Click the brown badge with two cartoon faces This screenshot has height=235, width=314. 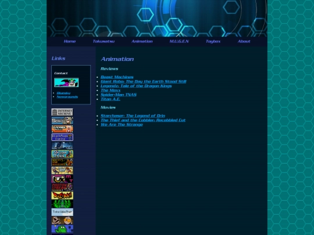point(62,220)
